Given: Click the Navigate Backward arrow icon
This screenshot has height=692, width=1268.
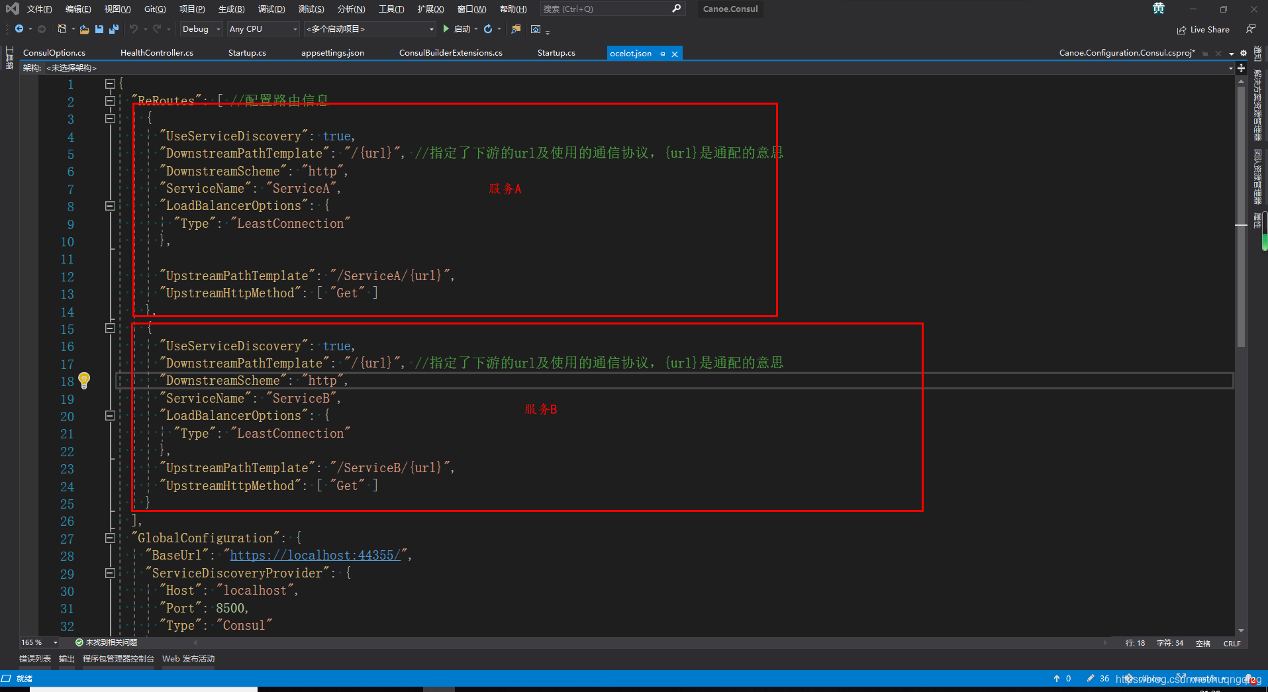Looking at the screenshot, I should [x=19, y=28].
